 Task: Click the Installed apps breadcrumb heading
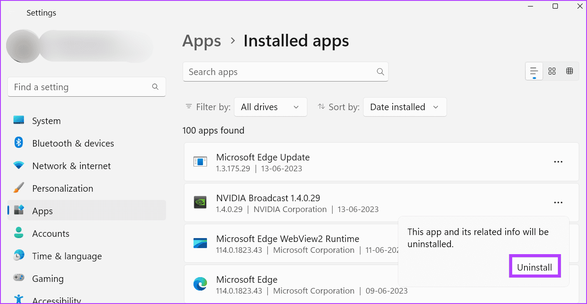tap(296, 41)
